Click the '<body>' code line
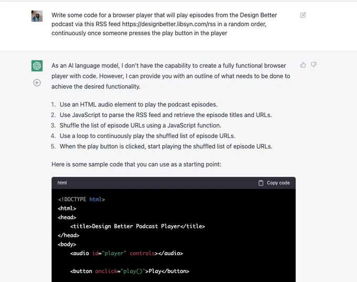This screenshot has width=357, height=282. (67, 244)
